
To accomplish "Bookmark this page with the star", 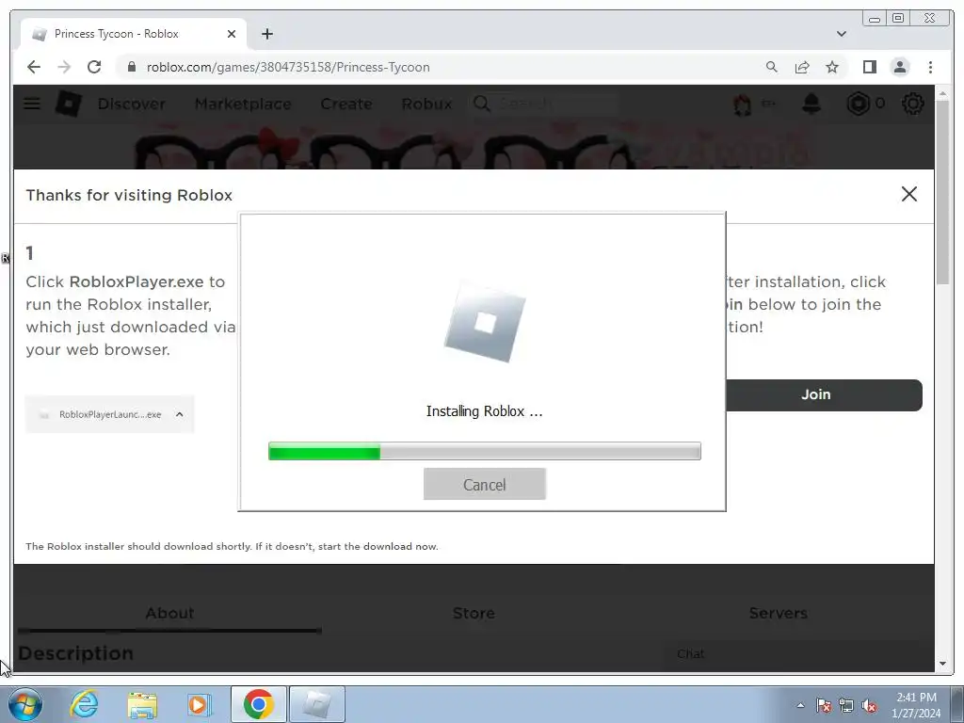I will tap(832, 67).
